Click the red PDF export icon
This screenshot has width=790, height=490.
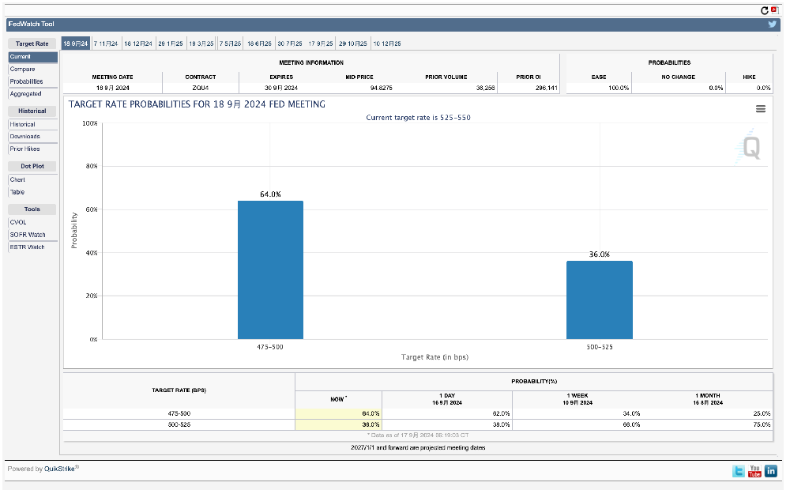(774, 10)
